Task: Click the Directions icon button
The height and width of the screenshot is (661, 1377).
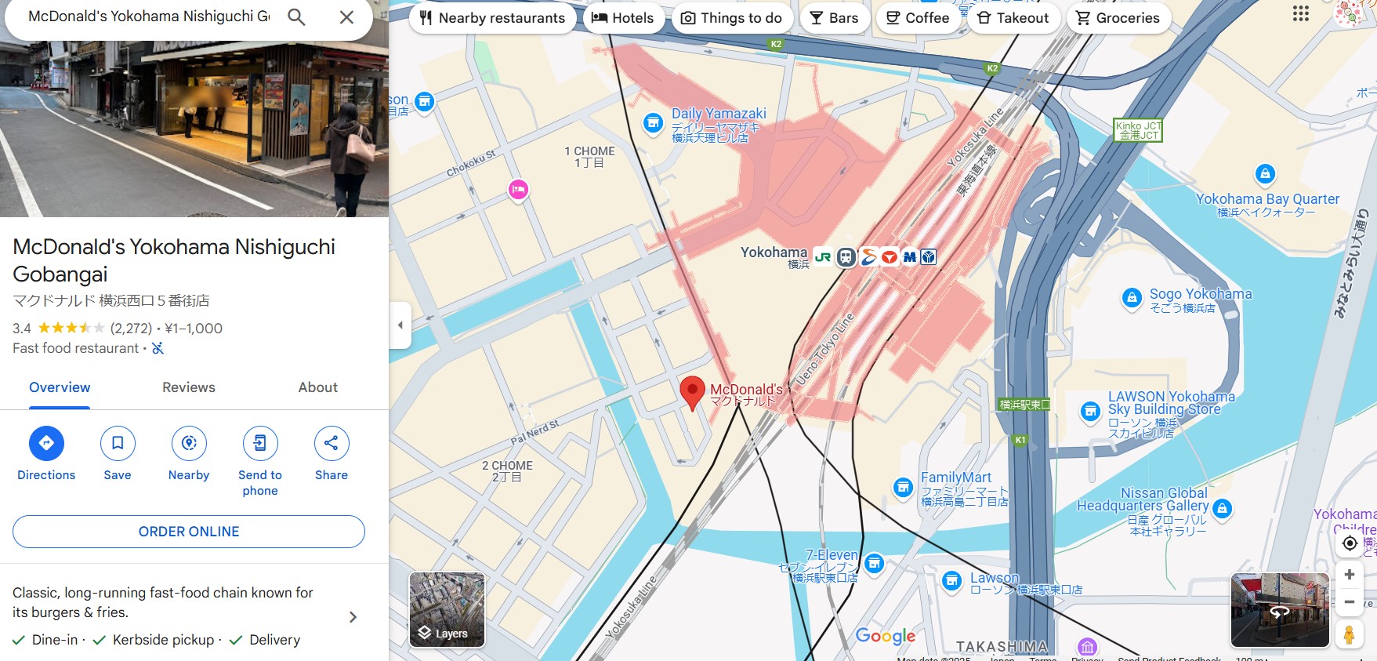Action: tap(46, 443)
